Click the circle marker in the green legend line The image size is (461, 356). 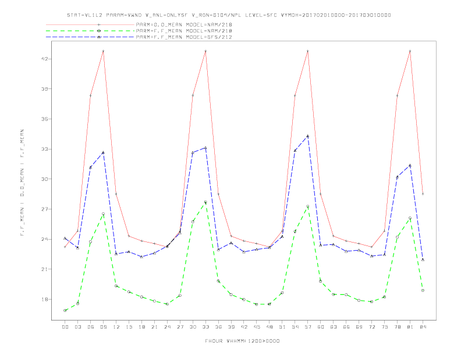(99, 31)
